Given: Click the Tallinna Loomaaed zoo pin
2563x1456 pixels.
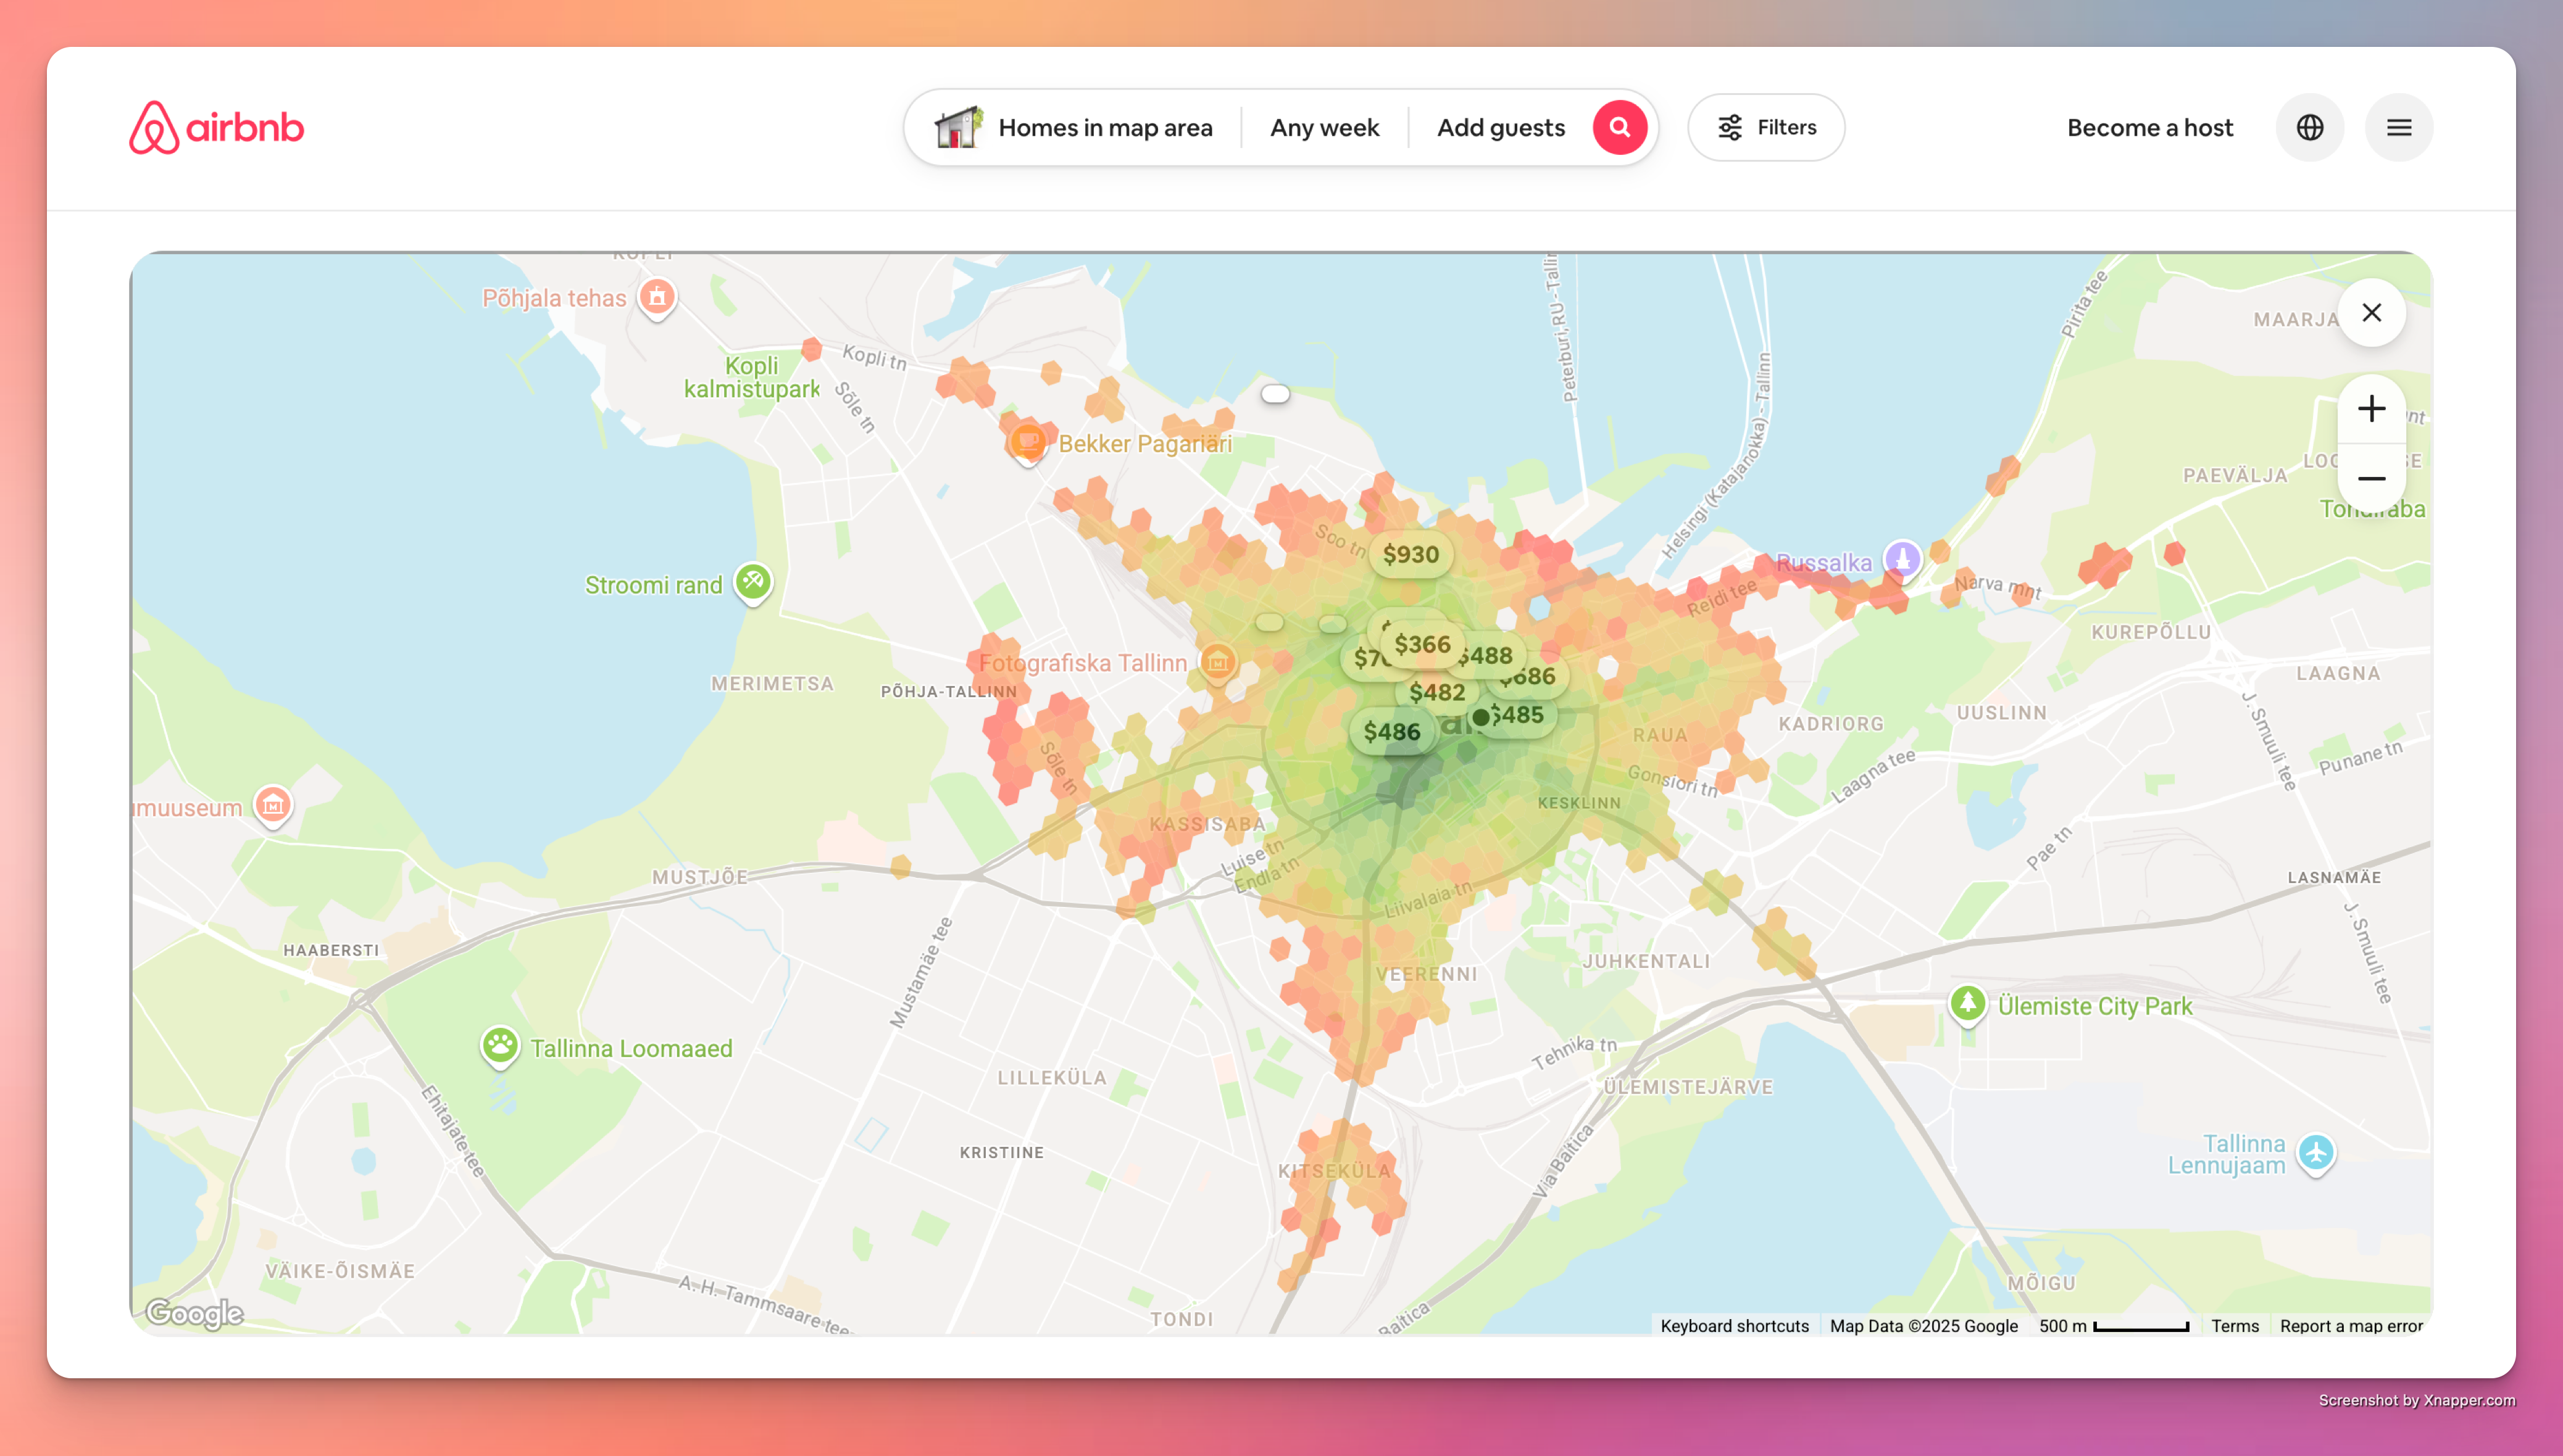Looking at the screenshot, I should pos(500,1046).
